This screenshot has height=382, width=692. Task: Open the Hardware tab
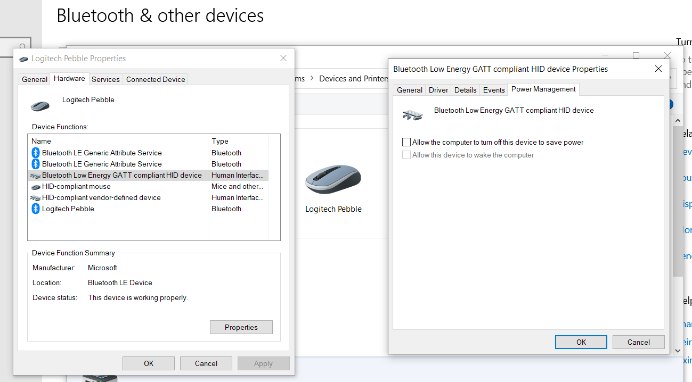[69, 78]
